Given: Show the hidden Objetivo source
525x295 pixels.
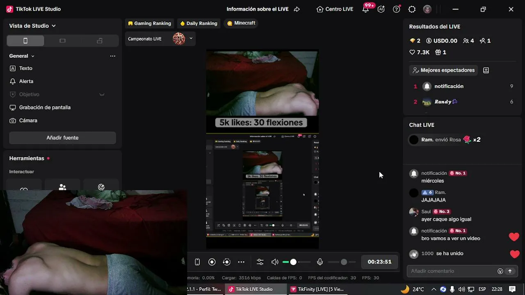Looking at the screenshot, I should pos(102,95).
